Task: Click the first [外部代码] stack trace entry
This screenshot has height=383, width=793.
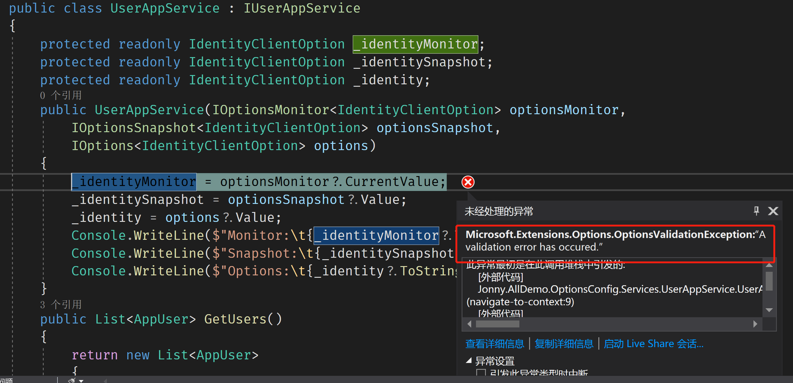Action: (501, 277)
